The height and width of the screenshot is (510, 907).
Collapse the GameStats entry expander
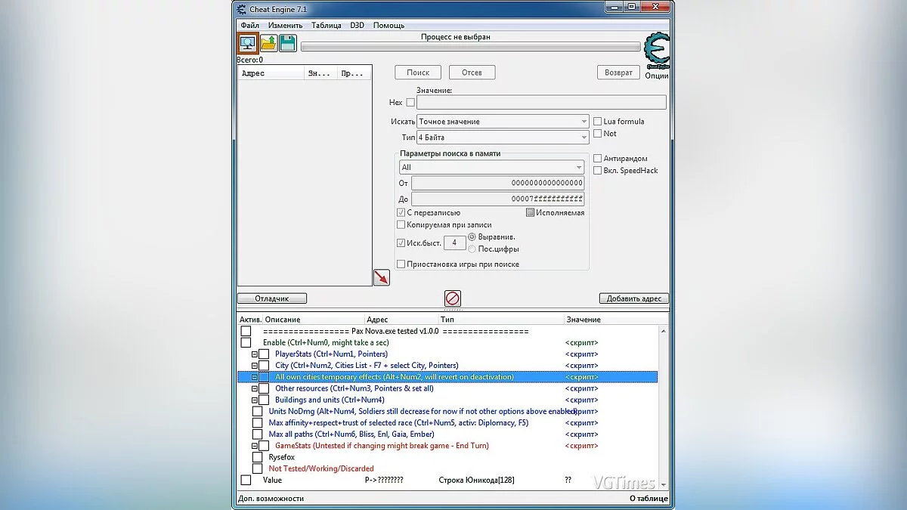pyautogui.click(x=255, y=446)
